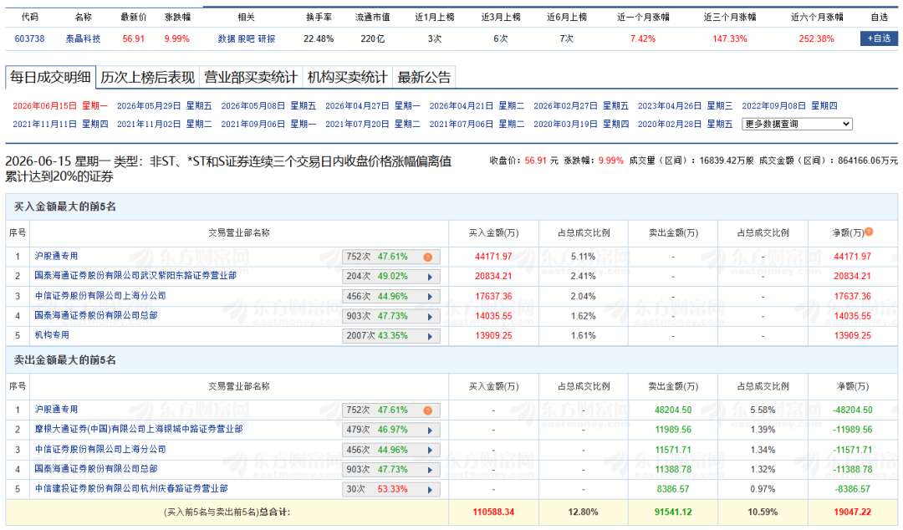
Task: Open sell-side 沪股通专用 seat link
Action: tap(57, 409)
